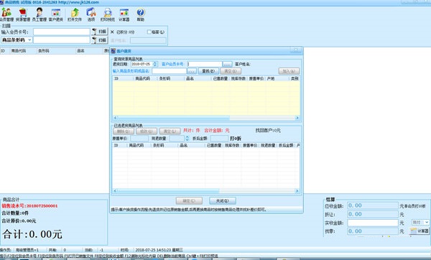Click the open file (打开文件) toolbar icon
The height and width of the screenshot is (260, 431).
pos(75,14)
